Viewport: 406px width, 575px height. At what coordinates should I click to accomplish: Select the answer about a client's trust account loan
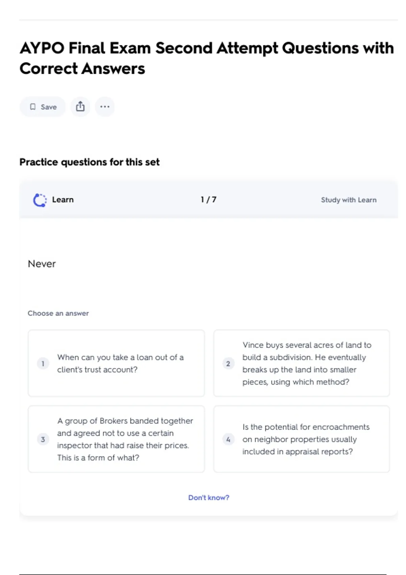tap(120, 363)
